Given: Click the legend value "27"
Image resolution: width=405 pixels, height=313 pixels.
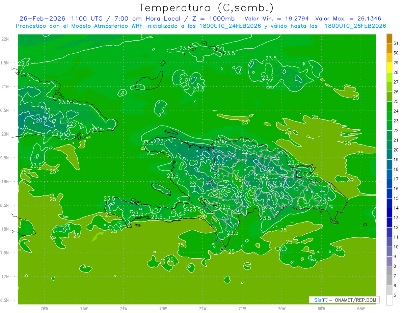Looking at the screenshot, I should (396, 82).
